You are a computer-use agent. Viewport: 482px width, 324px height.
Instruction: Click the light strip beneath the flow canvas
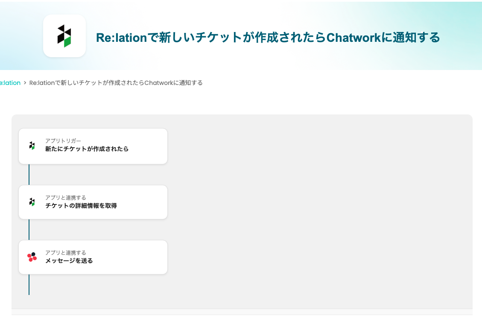point(242,312)
